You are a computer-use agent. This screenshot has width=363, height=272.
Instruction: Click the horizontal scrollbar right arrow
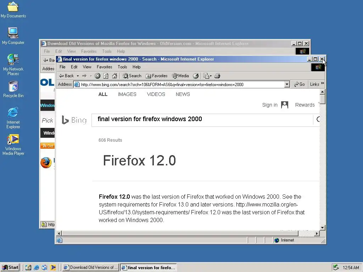click(x=317, y=233)
